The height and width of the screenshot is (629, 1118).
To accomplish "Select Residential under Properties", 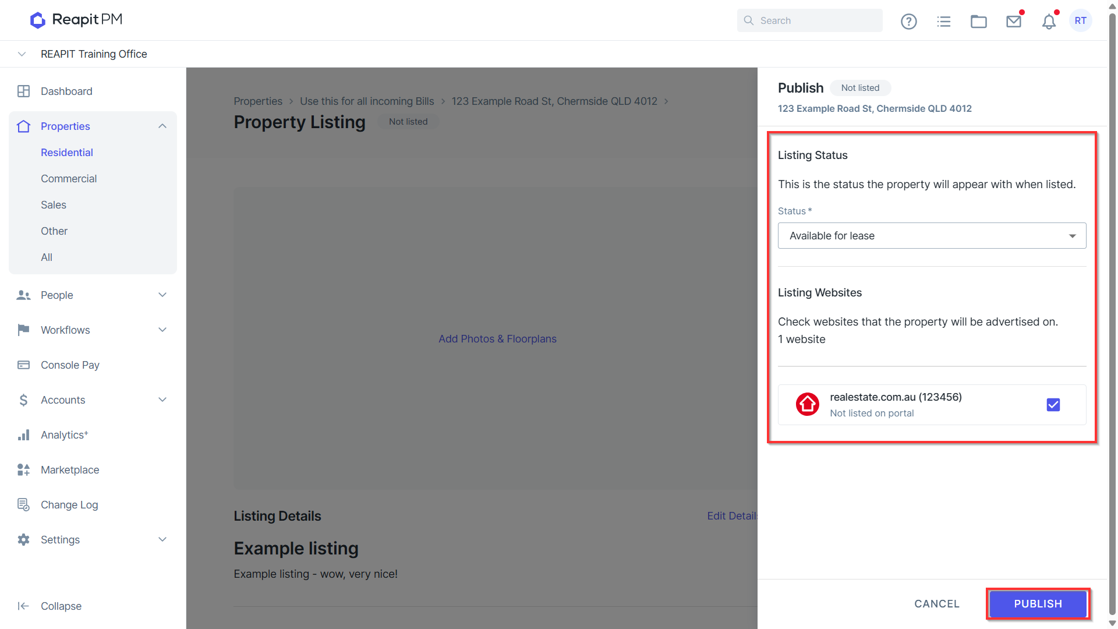I will click(x=67, y=153).
